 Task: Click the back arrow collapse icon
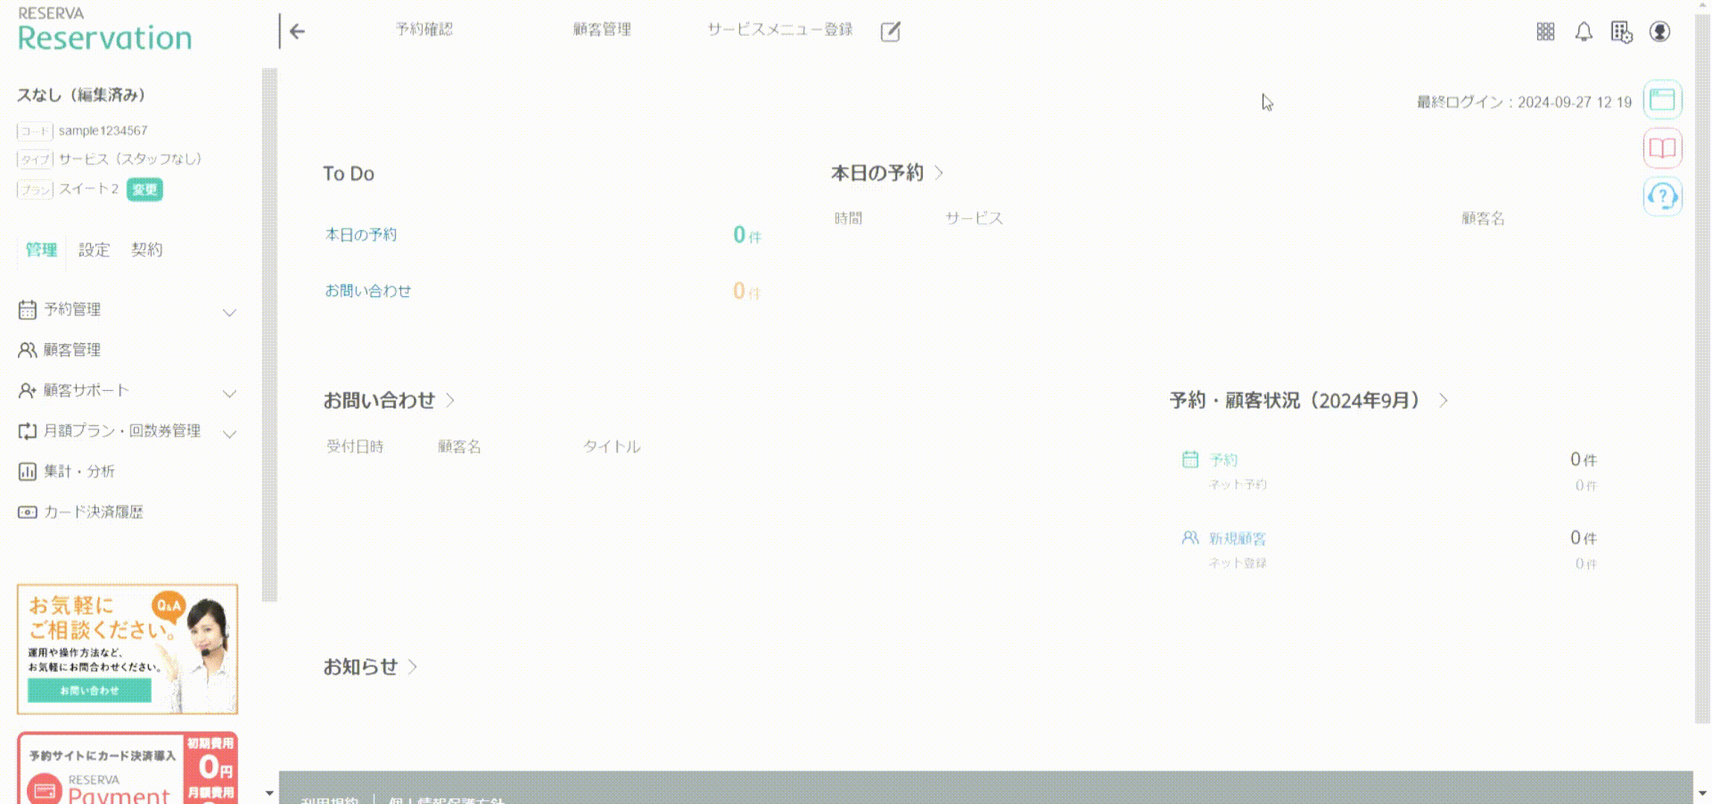coord(297,31)
